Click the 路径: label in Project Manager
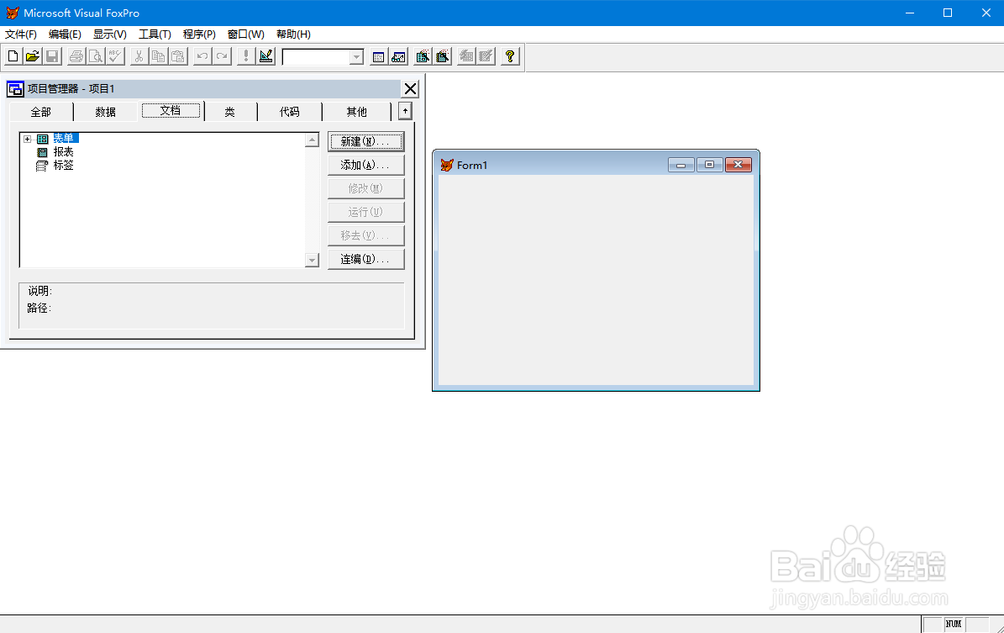Viewport: 1004px width, 633px height. pyautogui.click(x=39, y=309)
